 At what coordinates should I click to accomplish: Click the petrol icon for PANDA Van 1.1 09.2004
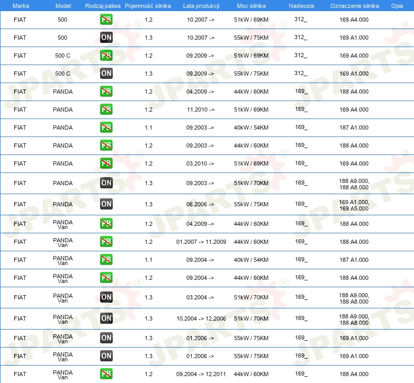pos(106,259)
